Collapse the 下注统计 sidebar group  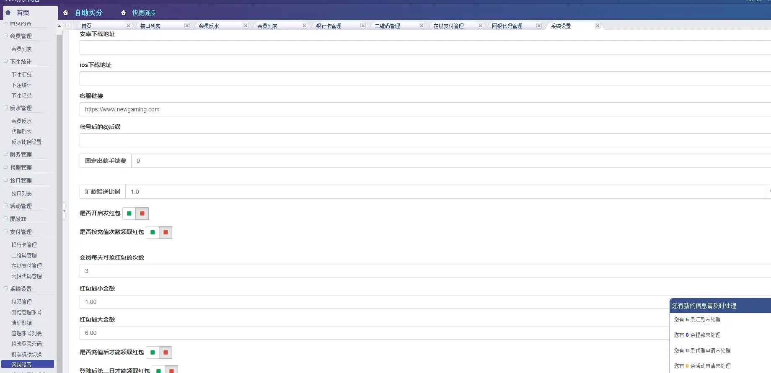coord(6,61)
